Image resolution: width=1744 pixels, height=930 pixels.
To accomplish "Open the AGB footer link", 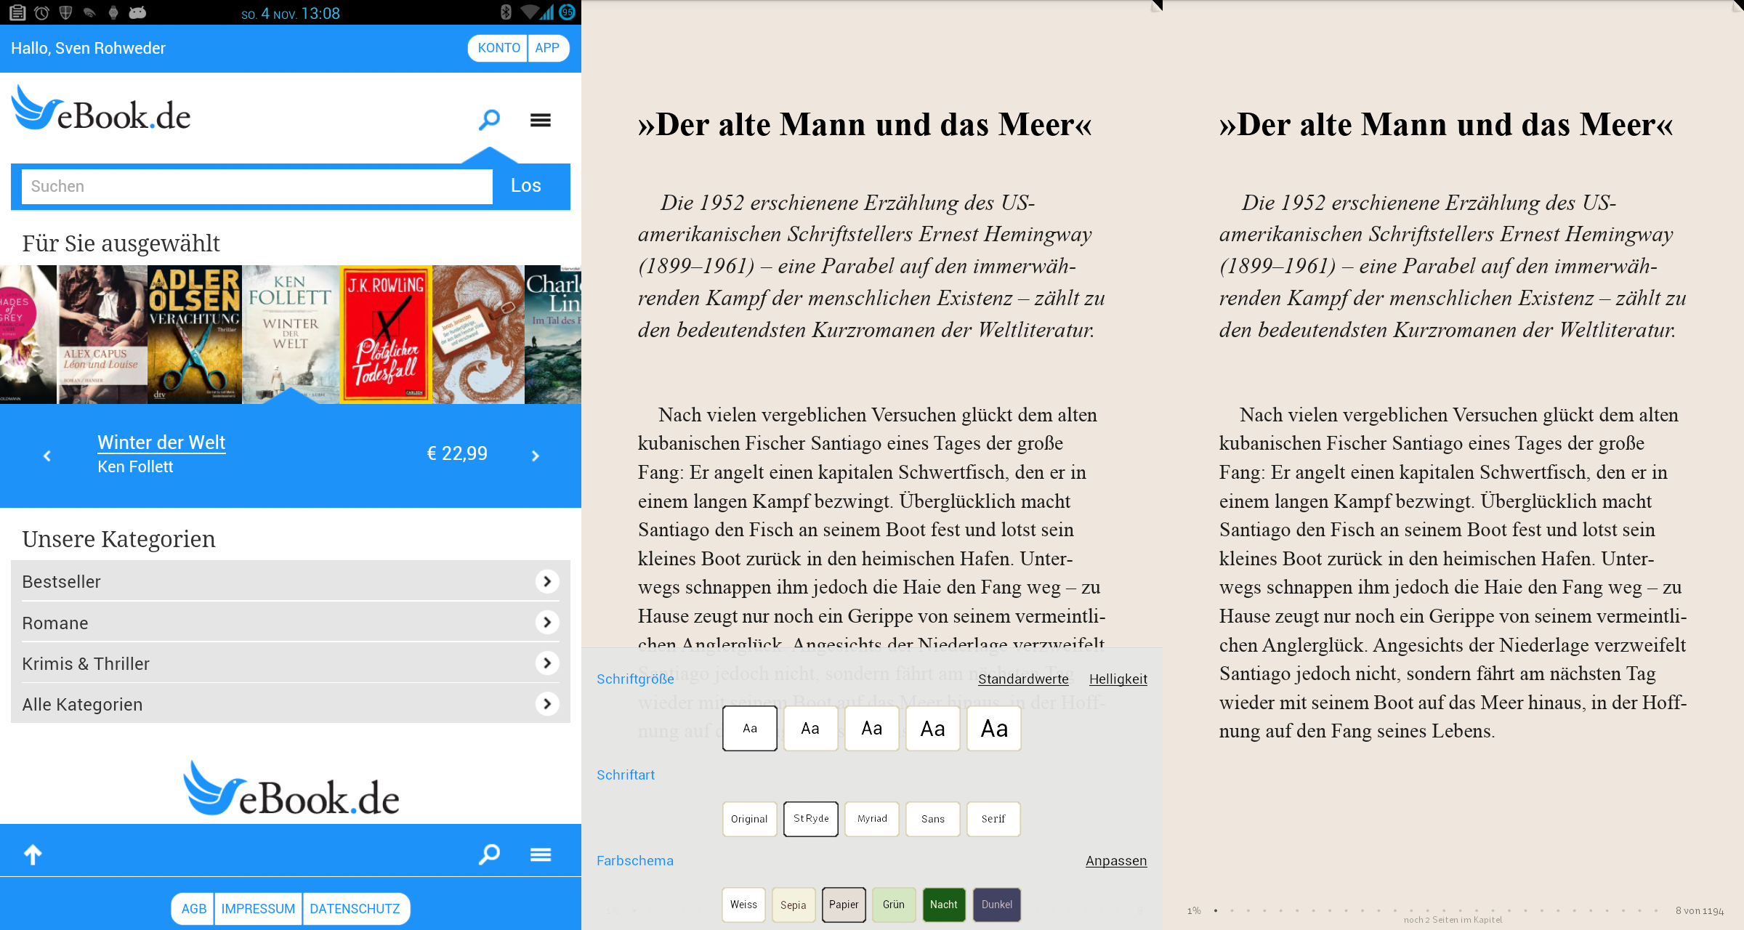I will coord(193,909).
